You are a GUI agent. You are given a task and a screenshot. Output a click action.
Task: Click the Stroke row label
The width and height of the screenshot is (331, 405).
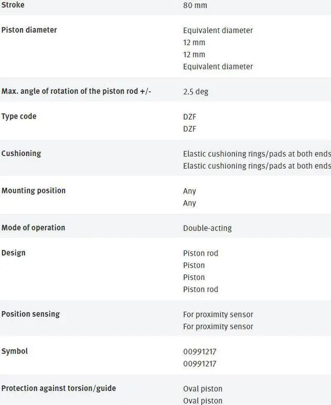[x=13, y=5]
